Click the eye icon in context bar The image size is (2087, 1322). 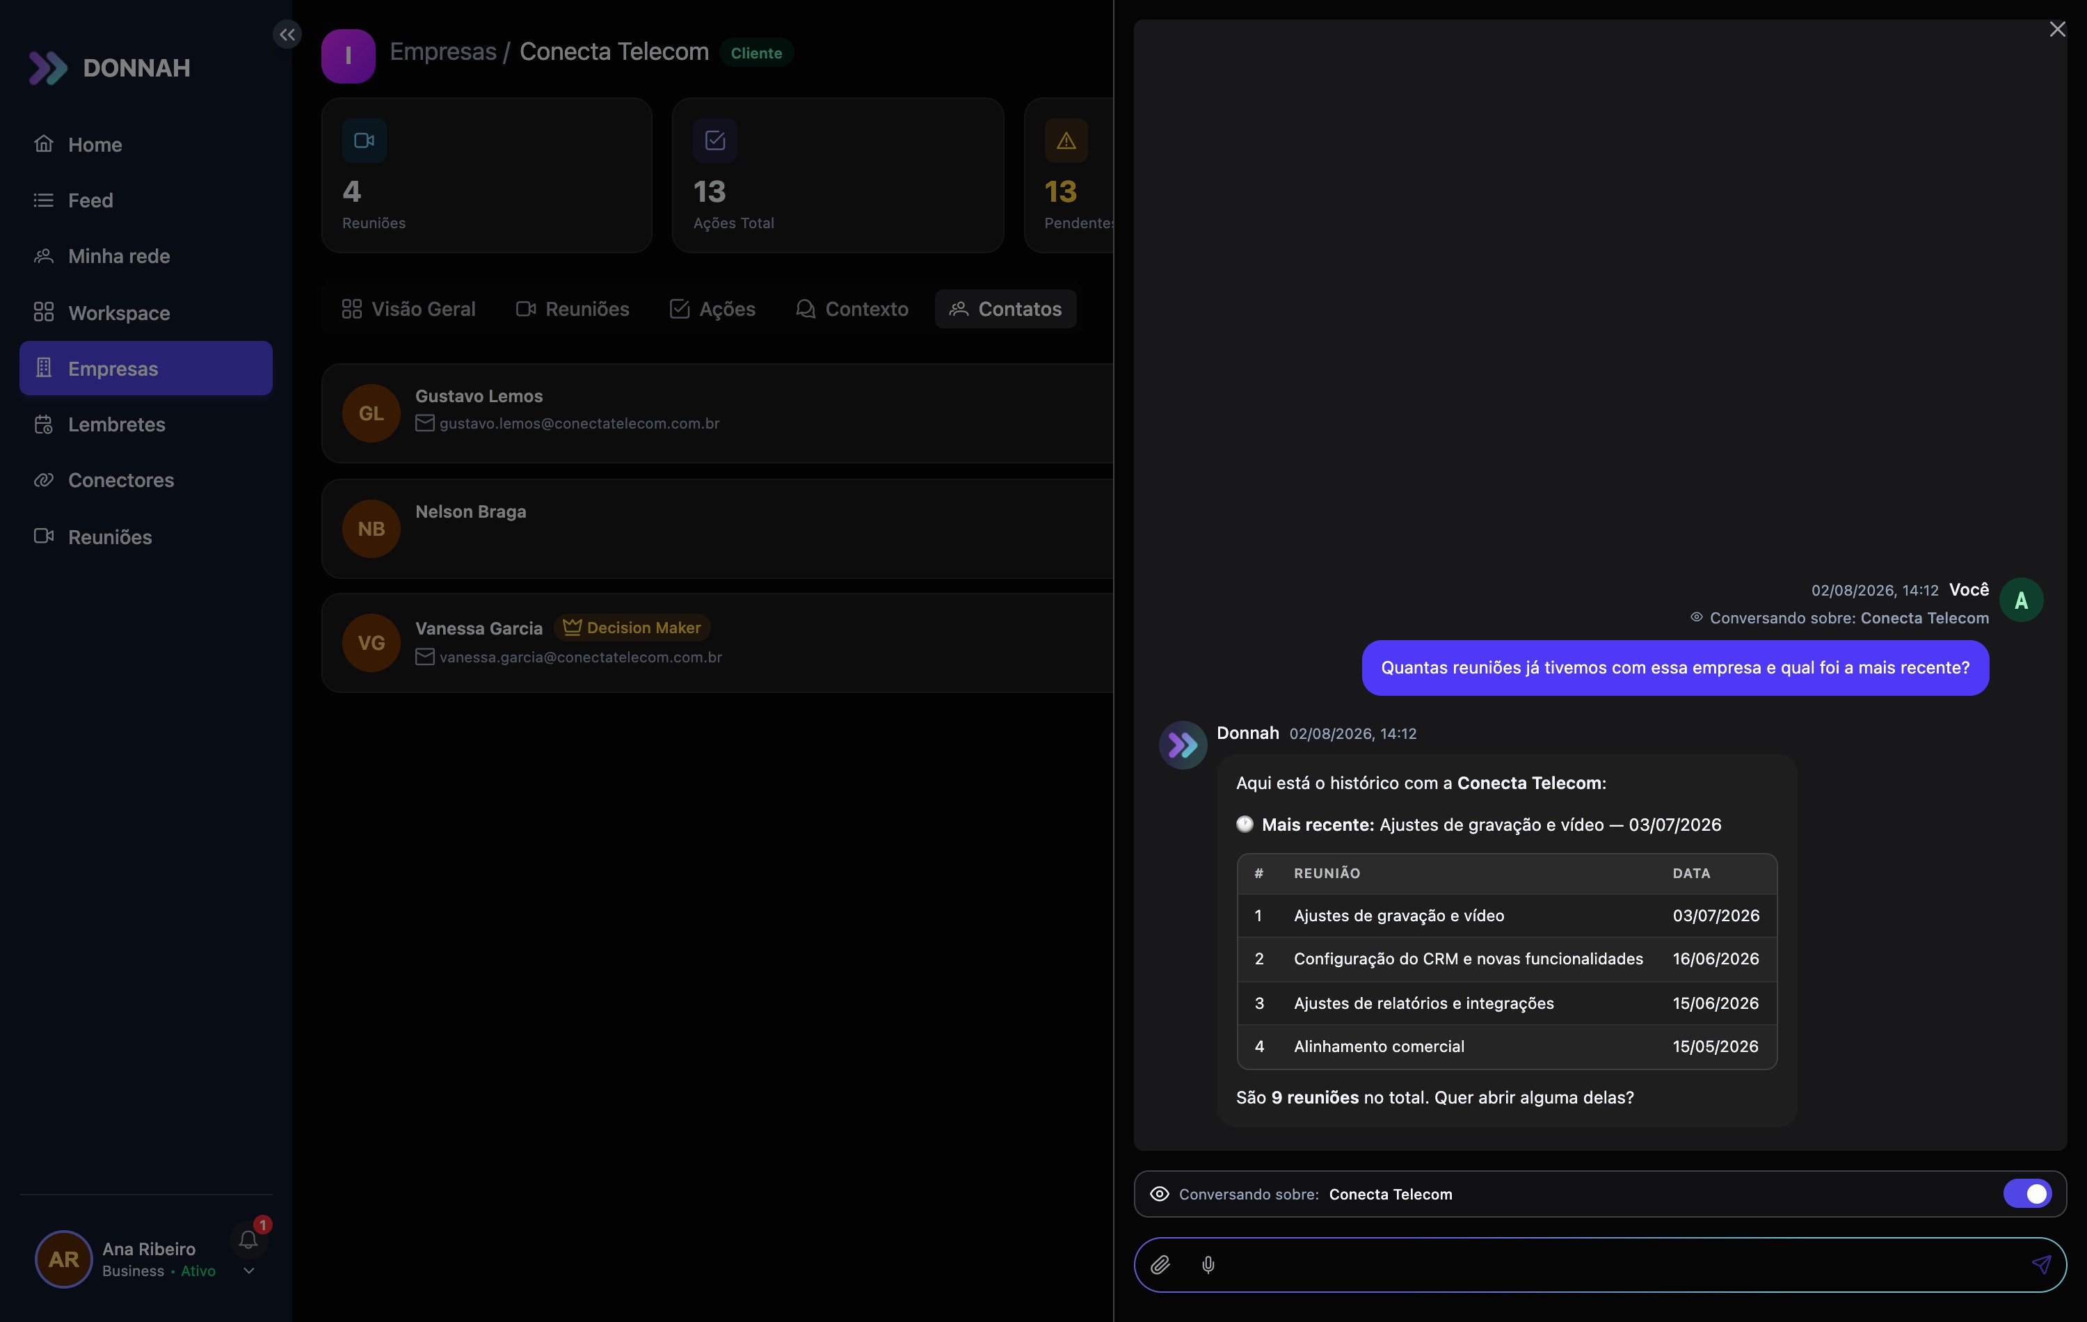pyautogui.click(x=1160, y=1195)
